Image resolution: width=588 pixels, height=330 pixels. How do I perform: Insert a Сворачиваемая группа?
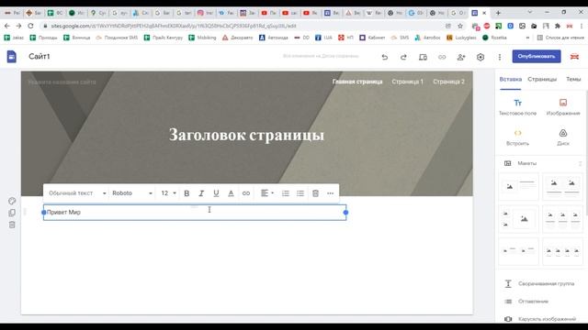539,283
